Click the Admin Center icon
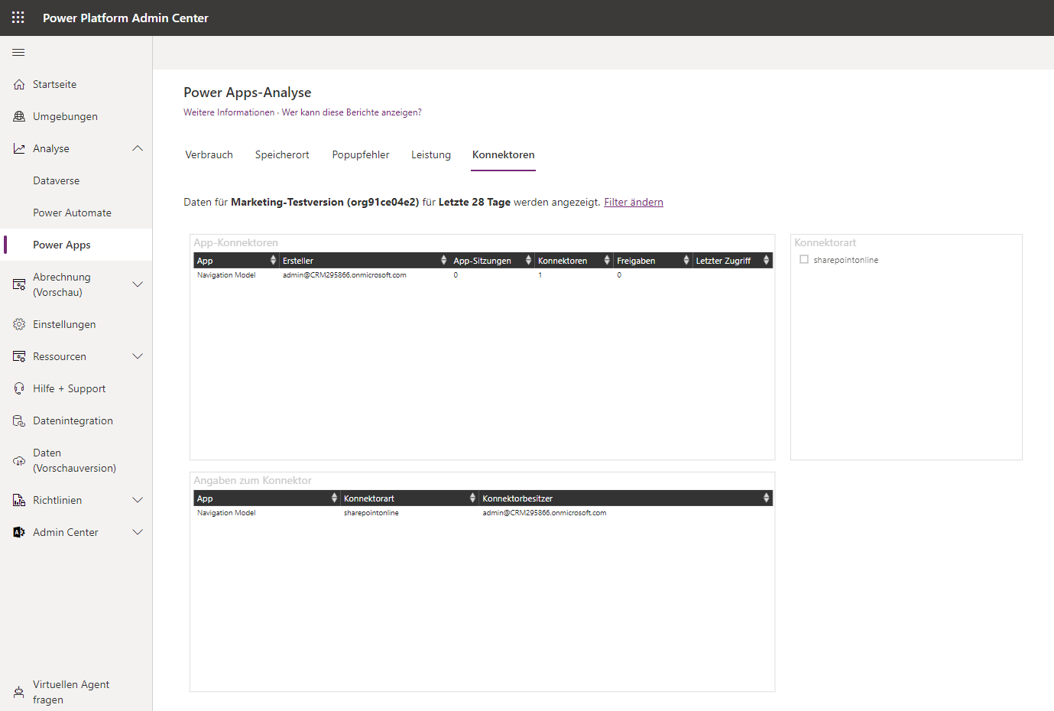Image resolution: width=1054 pixels, height=711 pixels. (x=19, y=533)
